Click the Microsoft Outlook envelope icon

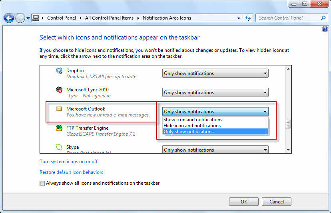coord(59,109)
